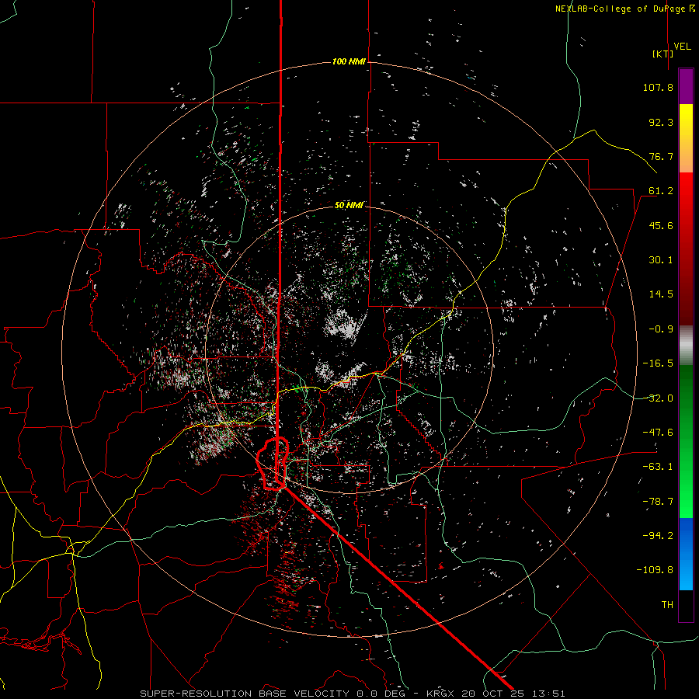Click the 61.2 velocity scale value
The image size is (699, 699).
pyautogui.click(x=661, y=191)
